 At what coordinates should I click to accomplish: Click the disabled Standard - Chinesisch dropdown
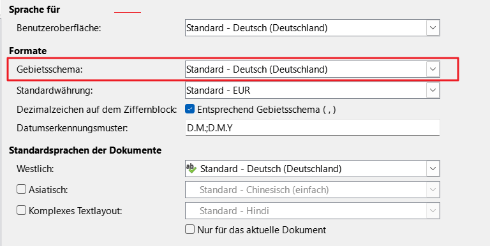click(313, 189)
